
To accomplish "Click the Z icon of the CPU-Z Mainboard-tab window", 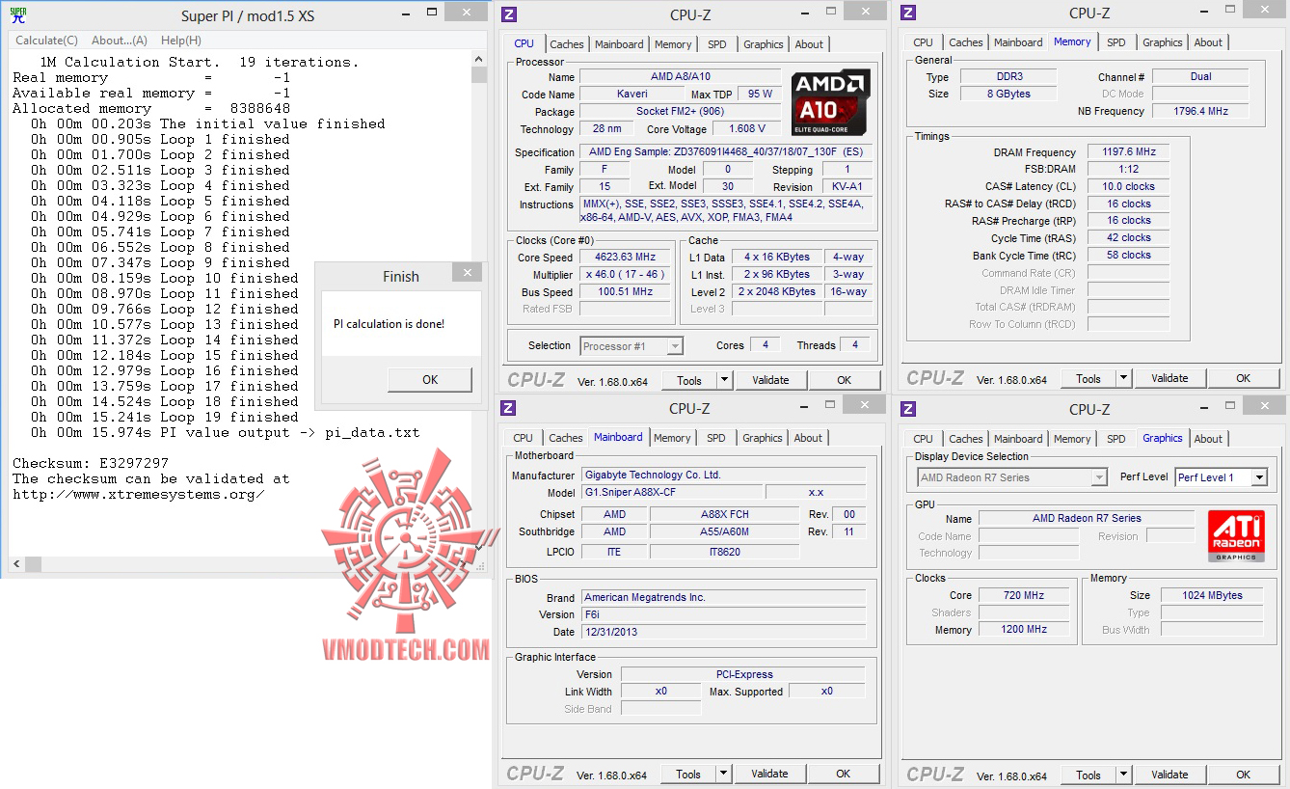I will pos(510,409).
